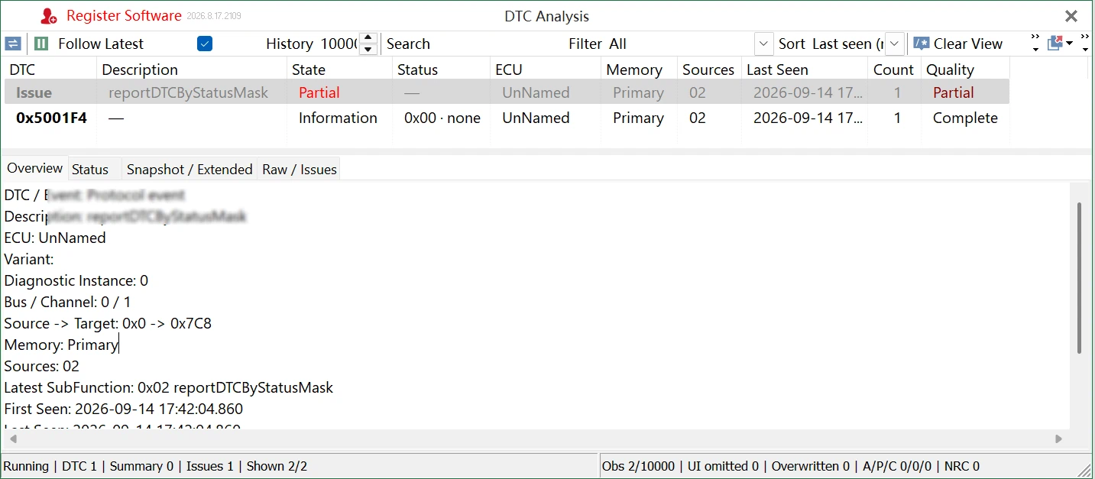Switch to the Status tab
The image size is (1095, 479).
pos(90,170)
